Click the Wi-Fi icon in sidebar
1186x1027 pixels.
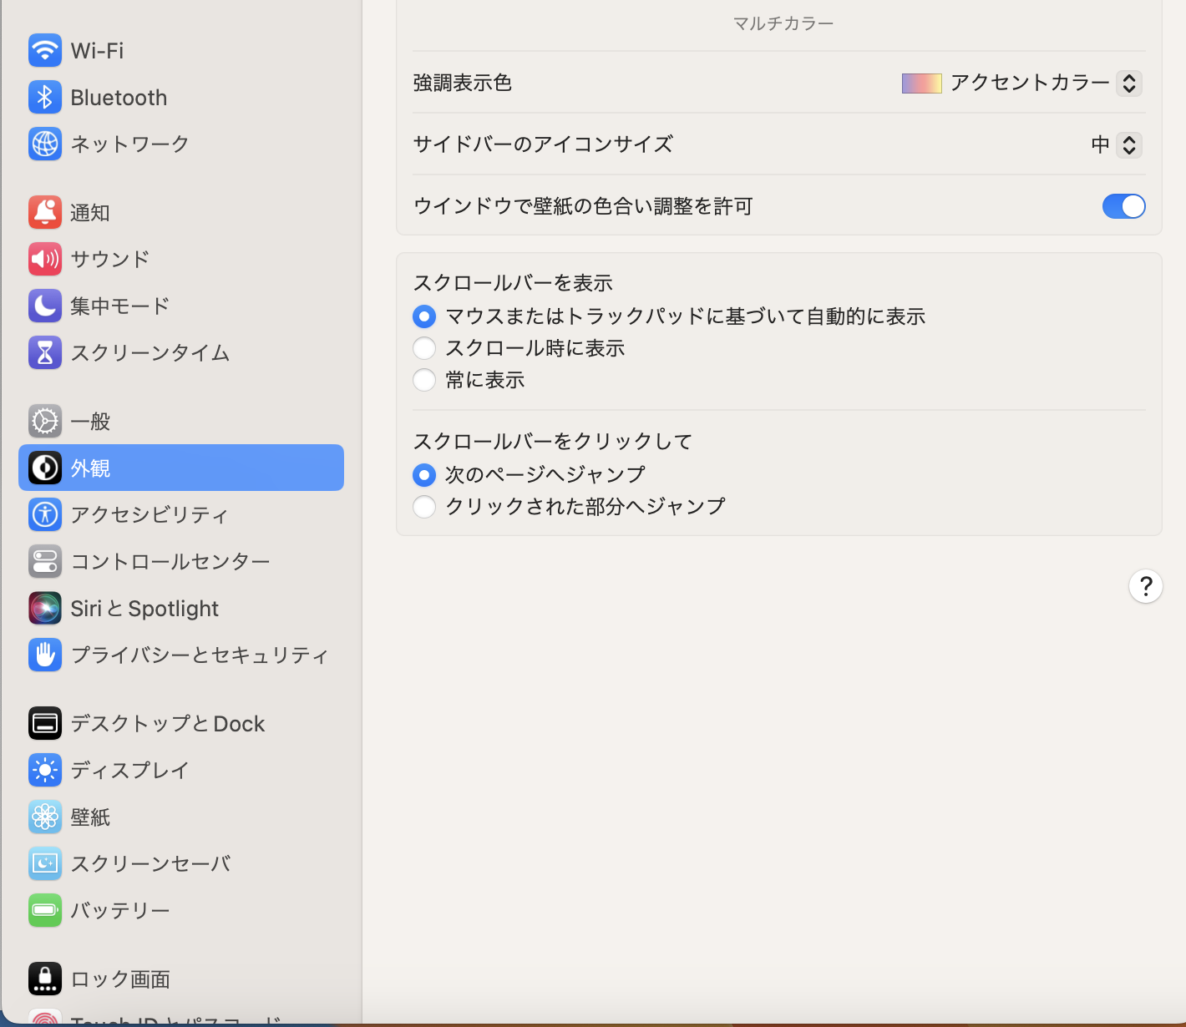click(x=45, y=50)
